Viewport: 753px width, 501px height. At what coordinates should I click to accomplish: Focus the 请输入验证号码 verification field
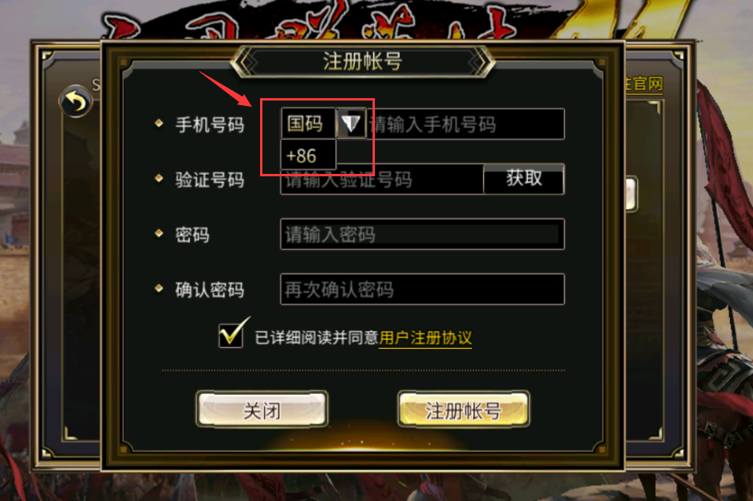(382, 179)
